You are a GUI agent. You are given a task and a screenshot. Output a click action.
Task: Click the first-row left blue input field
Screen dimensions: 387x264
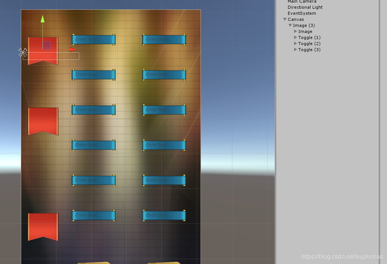tap(94, 40)
